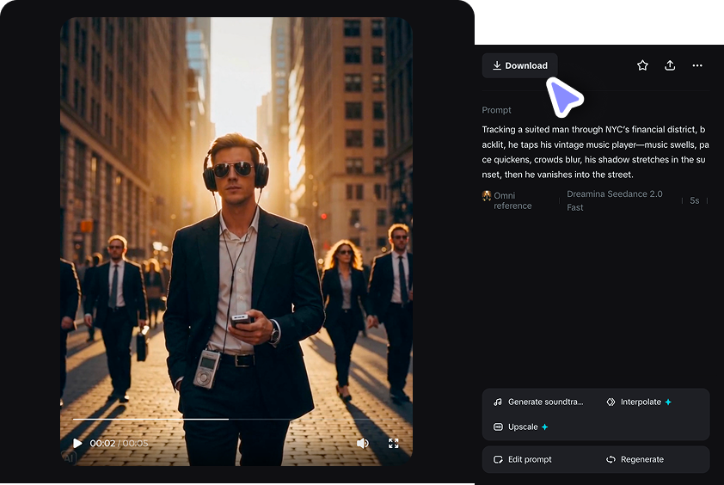Play the video with the play button
The width and height of the screenshot is (724, 485).
click(77, 444)
